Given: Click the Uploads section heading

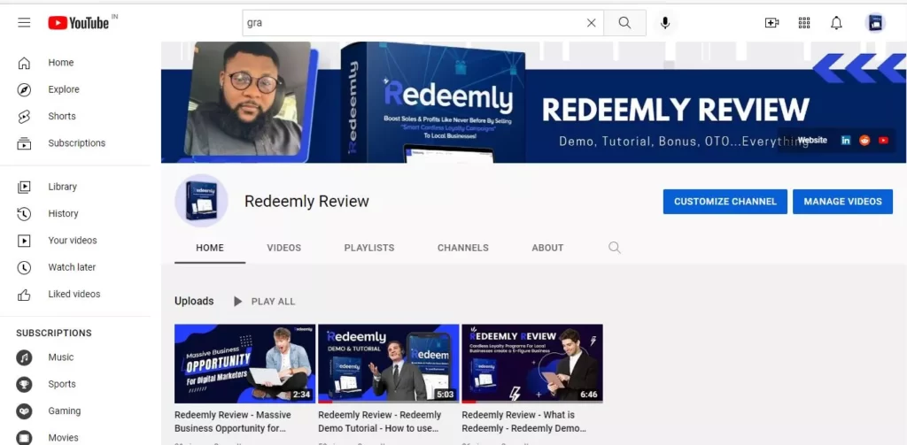Looking at the screenshot, I should coord(194,301).
